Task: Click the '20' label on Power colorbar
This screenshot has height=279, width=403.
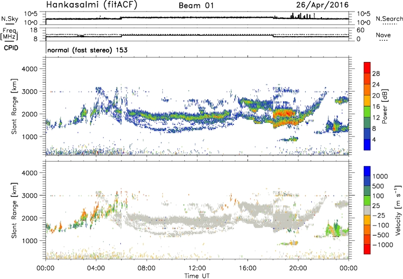Action: tap(376, 96)
